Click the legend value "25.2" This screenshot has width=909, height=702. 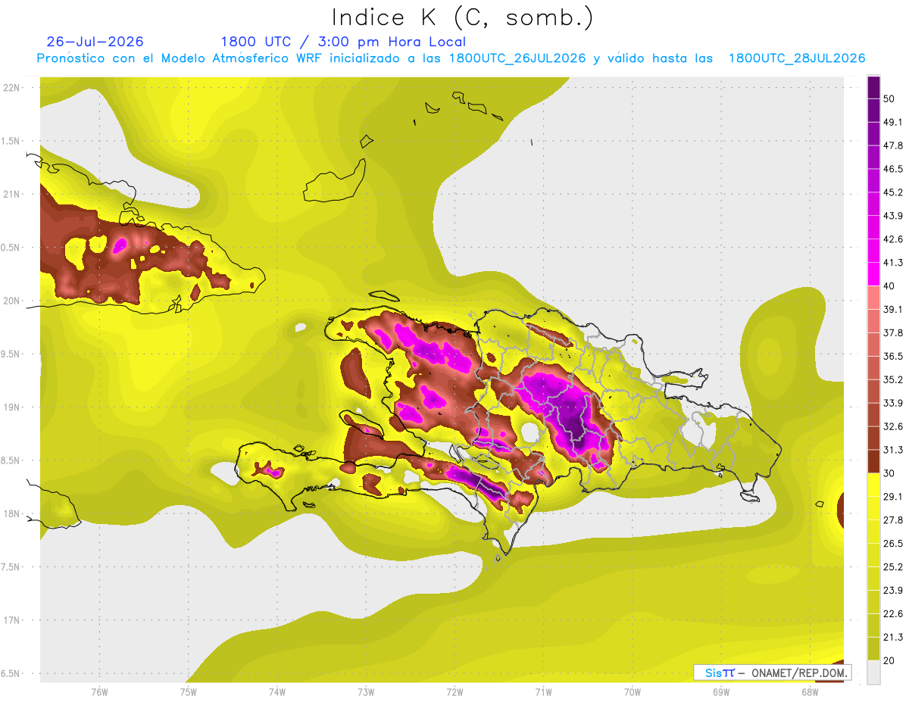892,566
